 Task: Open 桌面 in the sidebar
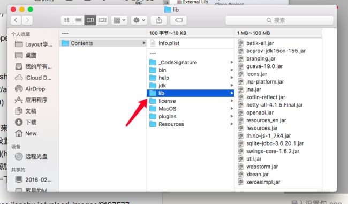[x=26, y=55]
